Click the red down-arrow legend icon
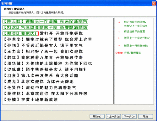 (x=119, y=32)
